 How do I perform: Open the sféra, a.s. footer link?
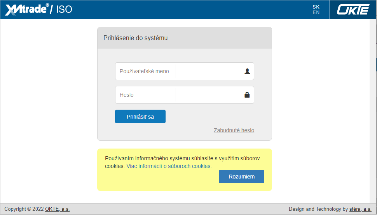(x=360, y=209)
